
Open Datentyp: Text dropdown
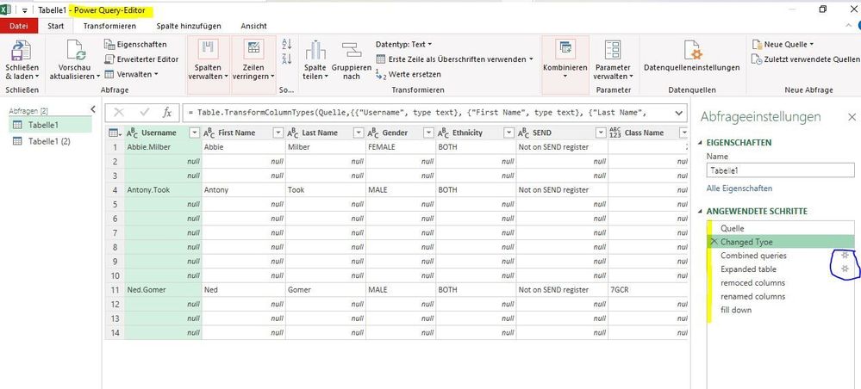pyautogui.click(x=403, y=45)
